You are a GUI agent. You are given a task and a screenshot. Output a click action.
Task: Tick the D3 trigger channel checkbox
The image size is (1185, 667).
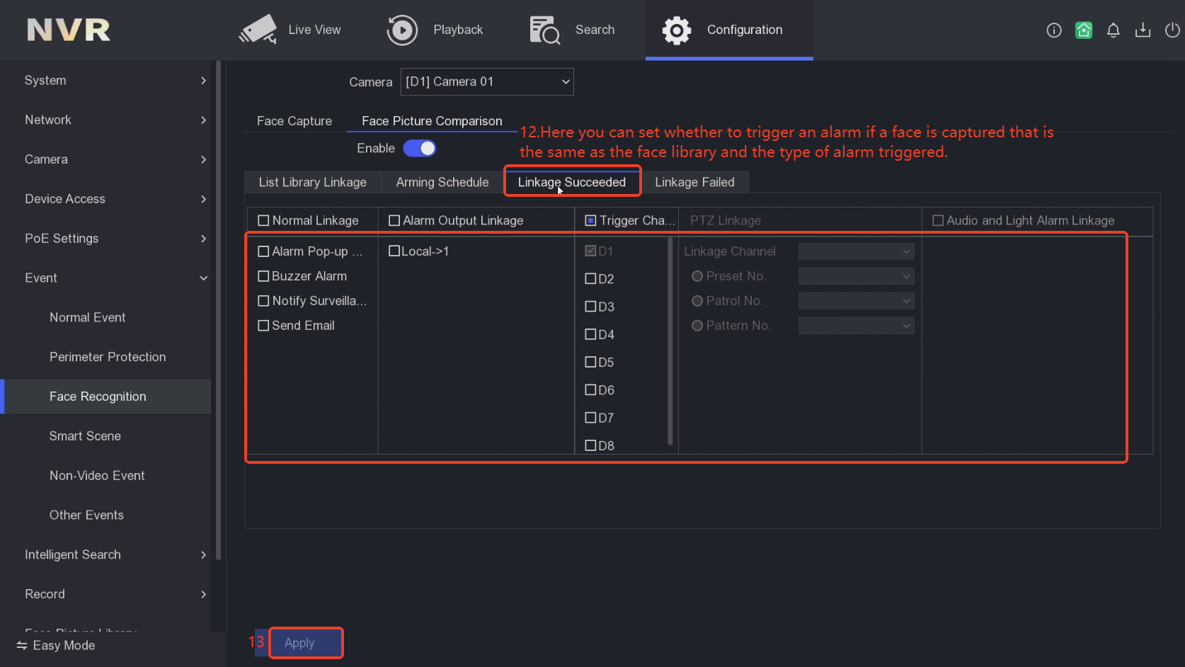point(590,307)
